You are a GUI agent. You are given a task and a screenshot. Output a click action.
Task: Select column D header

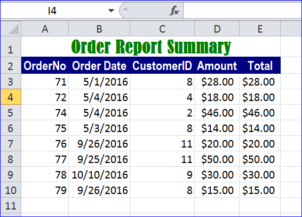pos(217,29)
